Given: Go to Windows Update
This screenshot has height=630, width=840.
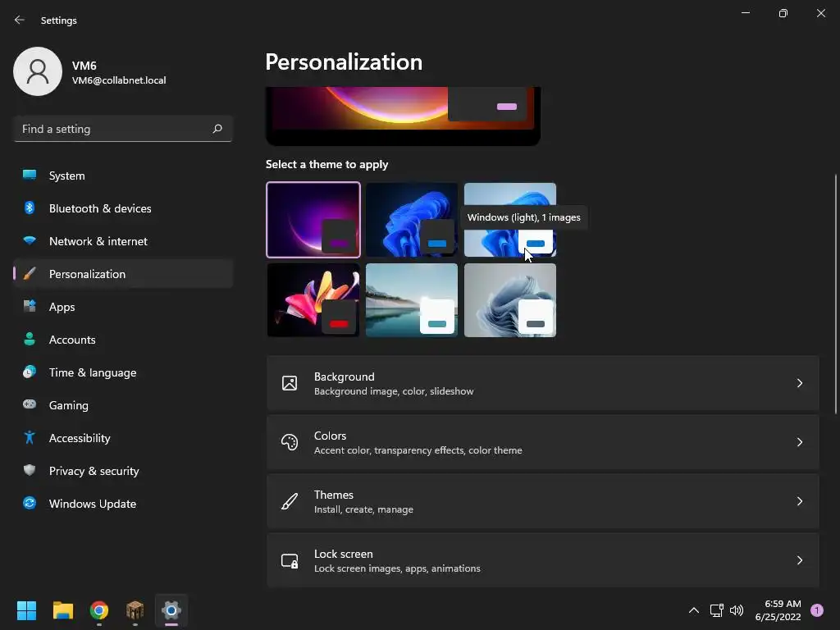Looking at the screenshot, I should pos(123,504).
